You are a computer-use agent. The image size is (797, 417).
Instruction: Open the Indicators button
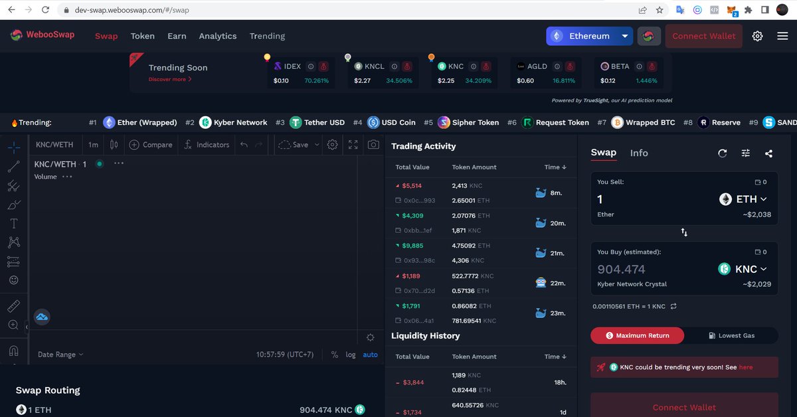coord(206,145)
